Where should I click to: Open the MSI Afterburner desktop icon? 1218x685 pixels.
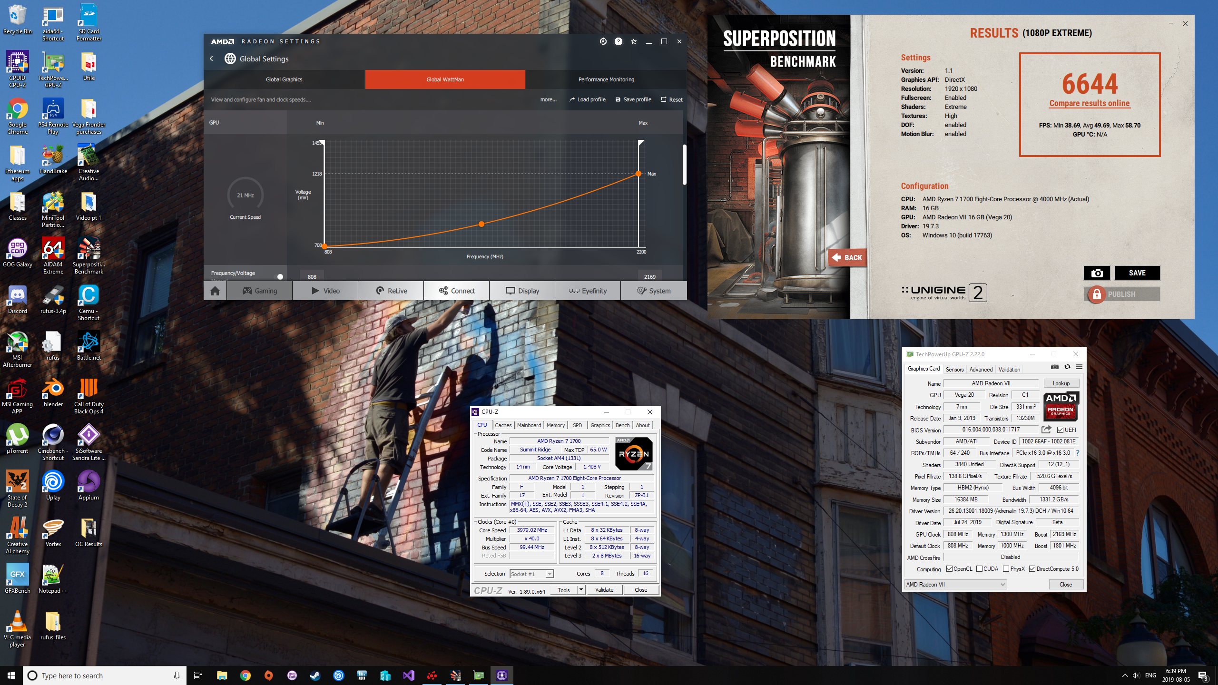click(x=18, y=349)
